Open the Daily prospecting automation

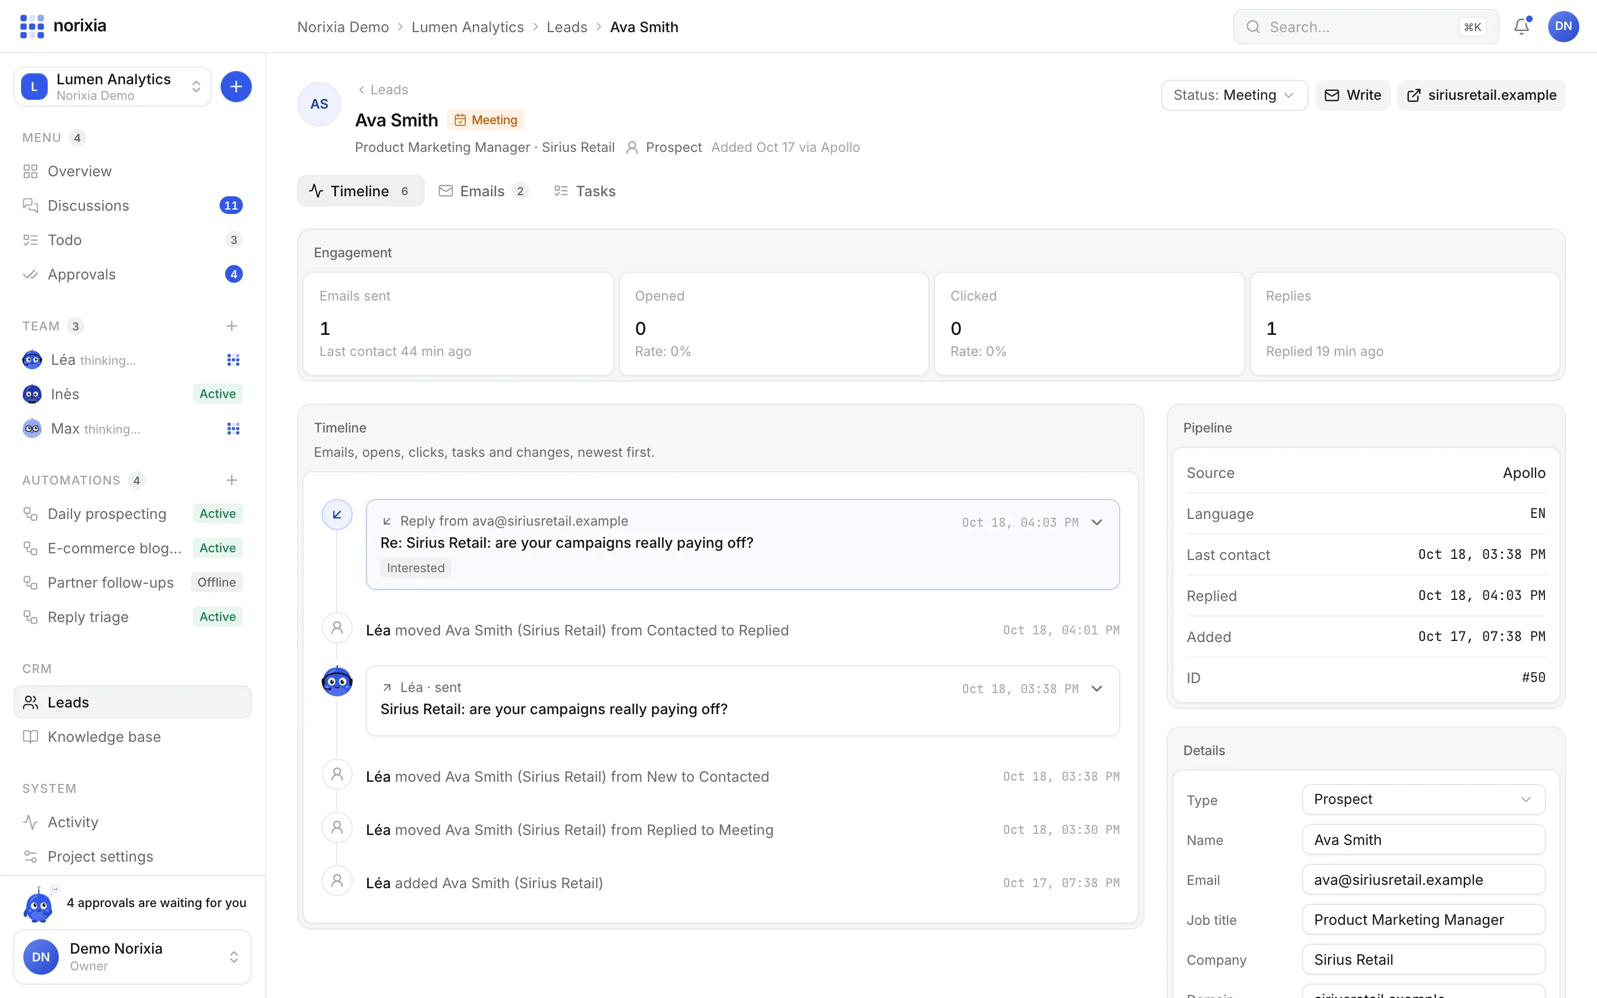(132, 513)
